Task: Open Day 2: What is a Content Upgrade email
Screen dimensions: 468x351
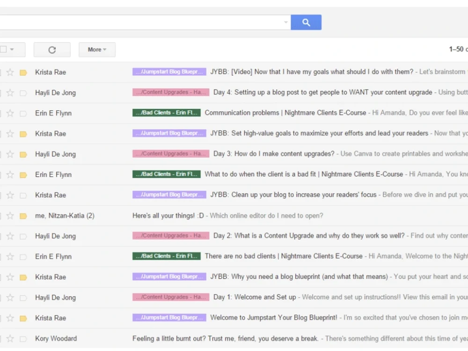Action: 309,235
